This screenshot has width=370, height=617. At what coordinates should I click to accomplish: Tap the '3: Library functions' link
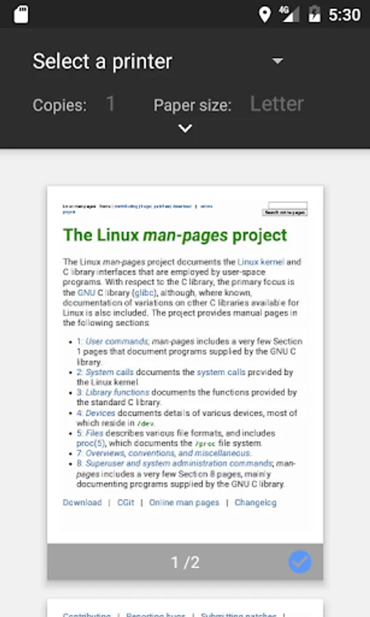click(x=113, y=392)
